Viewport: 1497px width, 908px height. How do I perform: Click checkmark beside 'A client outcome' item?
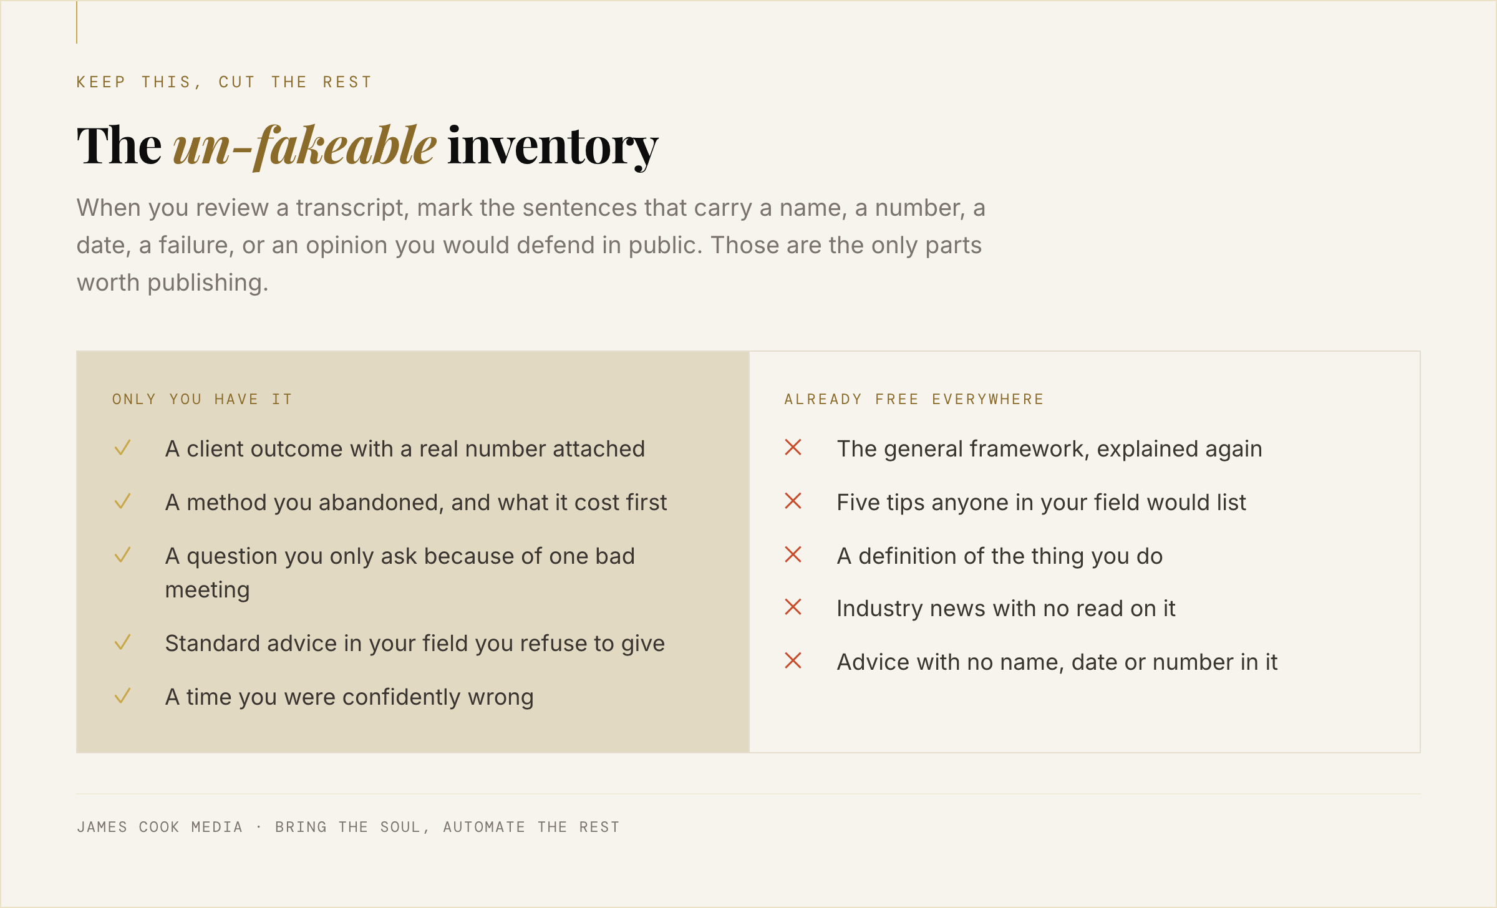pyautogui.click(x=122, y=448)
